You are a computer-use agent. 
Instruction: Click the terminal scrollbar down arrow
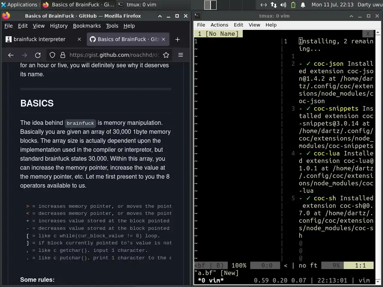378,283
